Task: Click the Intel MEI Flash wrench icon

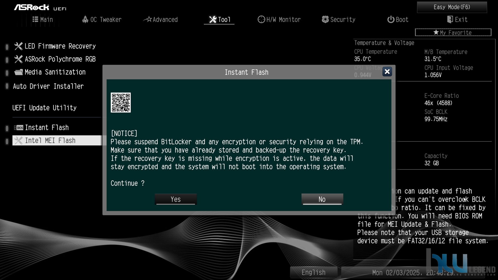Action: pyautogui.click(x=18, y=141)
